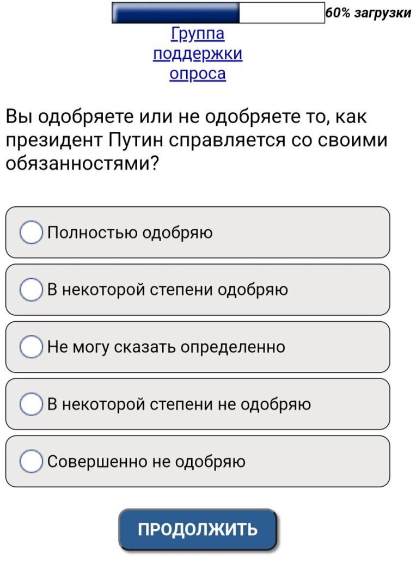This screenshot has height=588, width=416.
Task: Select the 'Полностью одобряю' radio button
Action: (x=31, y=231)
